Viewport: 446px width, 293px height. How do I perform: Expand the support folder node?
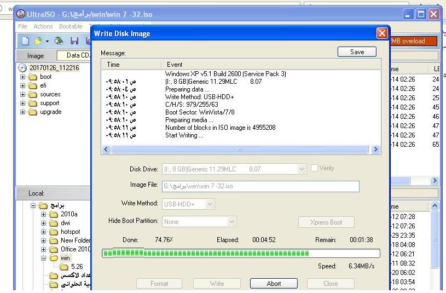pyautogui.click(x=23, y=104)
